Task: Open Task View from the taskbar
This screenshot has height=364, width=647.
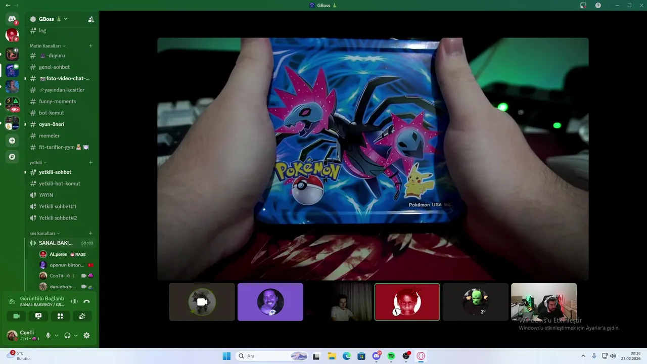Action: click(x=316, y=356)
